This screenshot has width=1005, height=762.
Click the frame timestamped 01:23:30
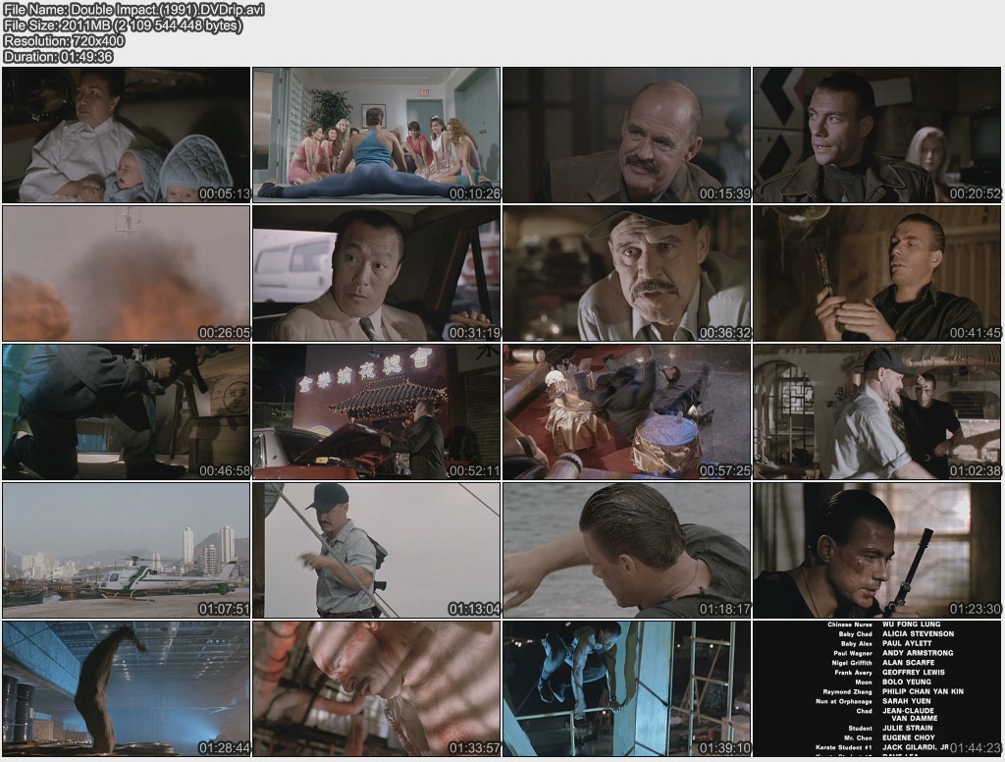[x=877, y=551]
